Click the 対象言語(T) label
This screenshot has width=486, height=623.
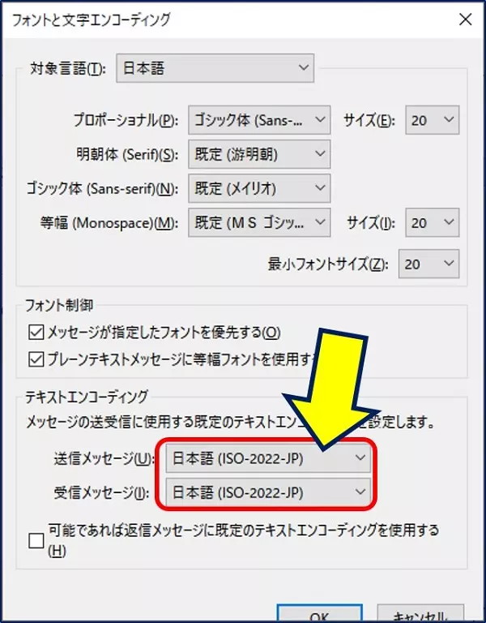[68, 69]
